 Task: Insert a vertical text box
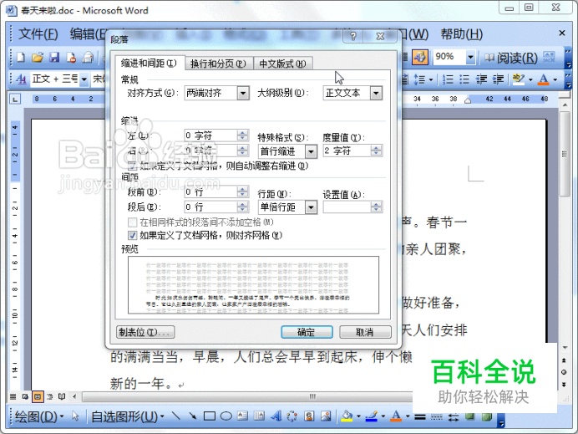(x=259, y=416)
